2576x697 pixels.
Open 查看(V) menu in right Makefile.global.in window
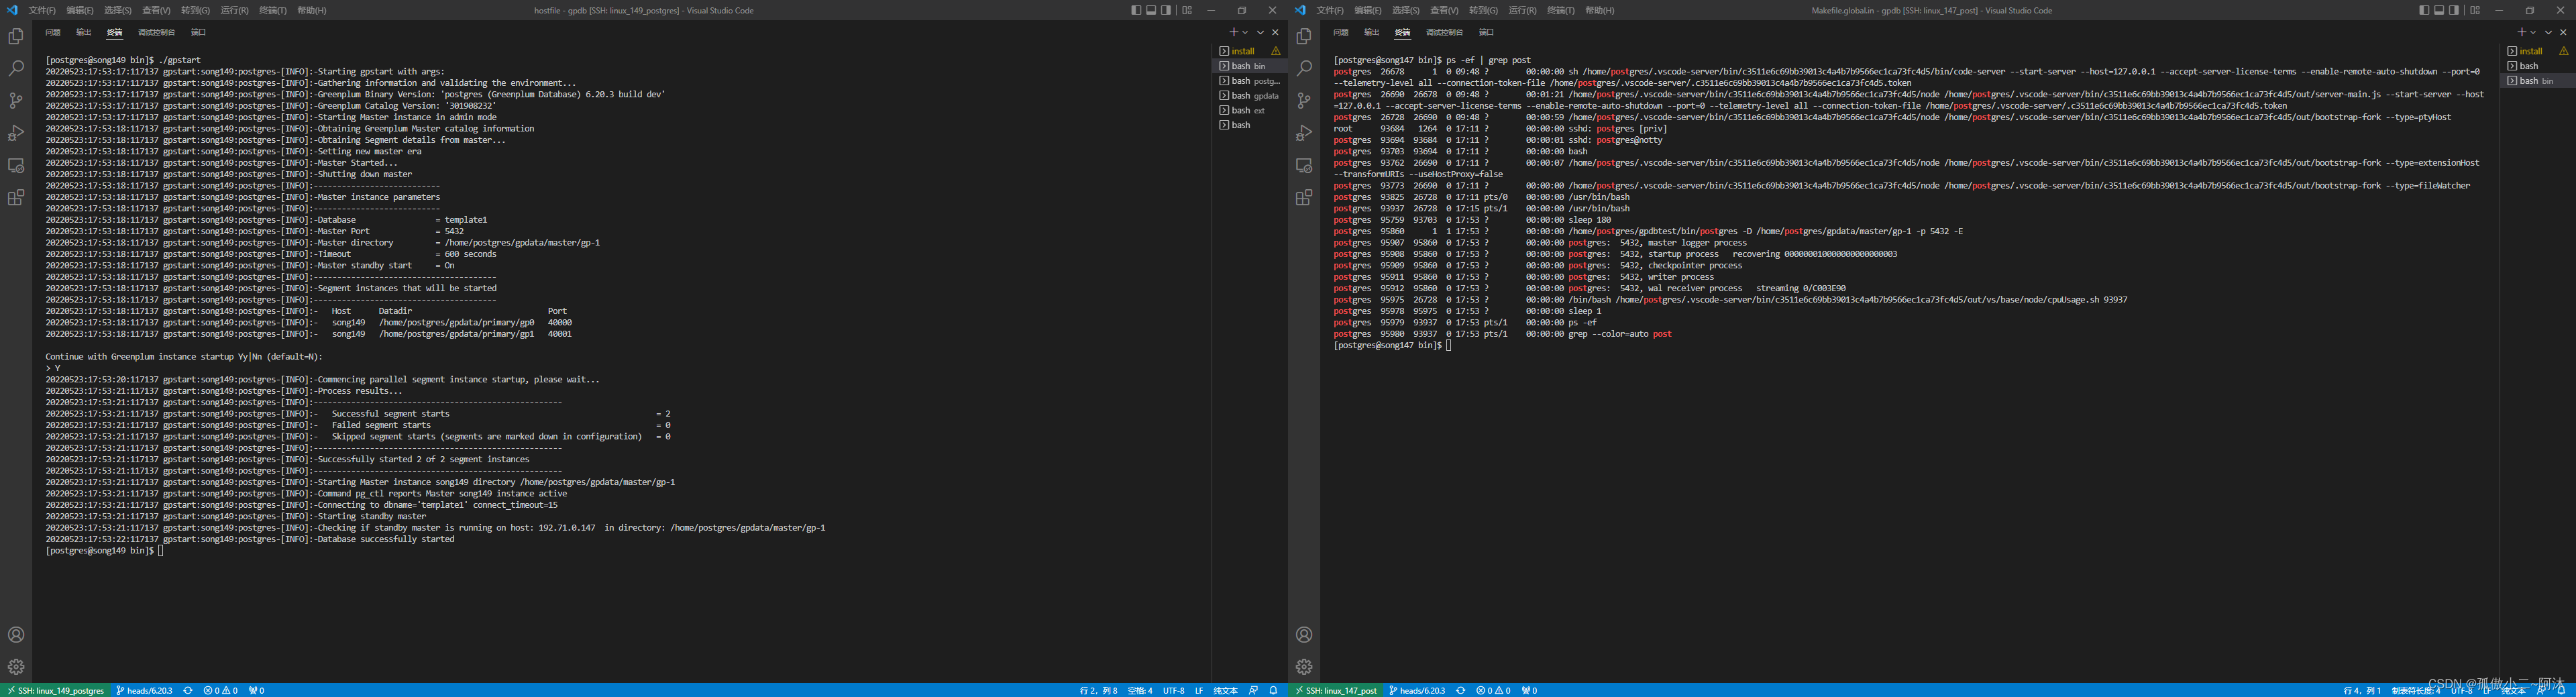point(1444,10)
